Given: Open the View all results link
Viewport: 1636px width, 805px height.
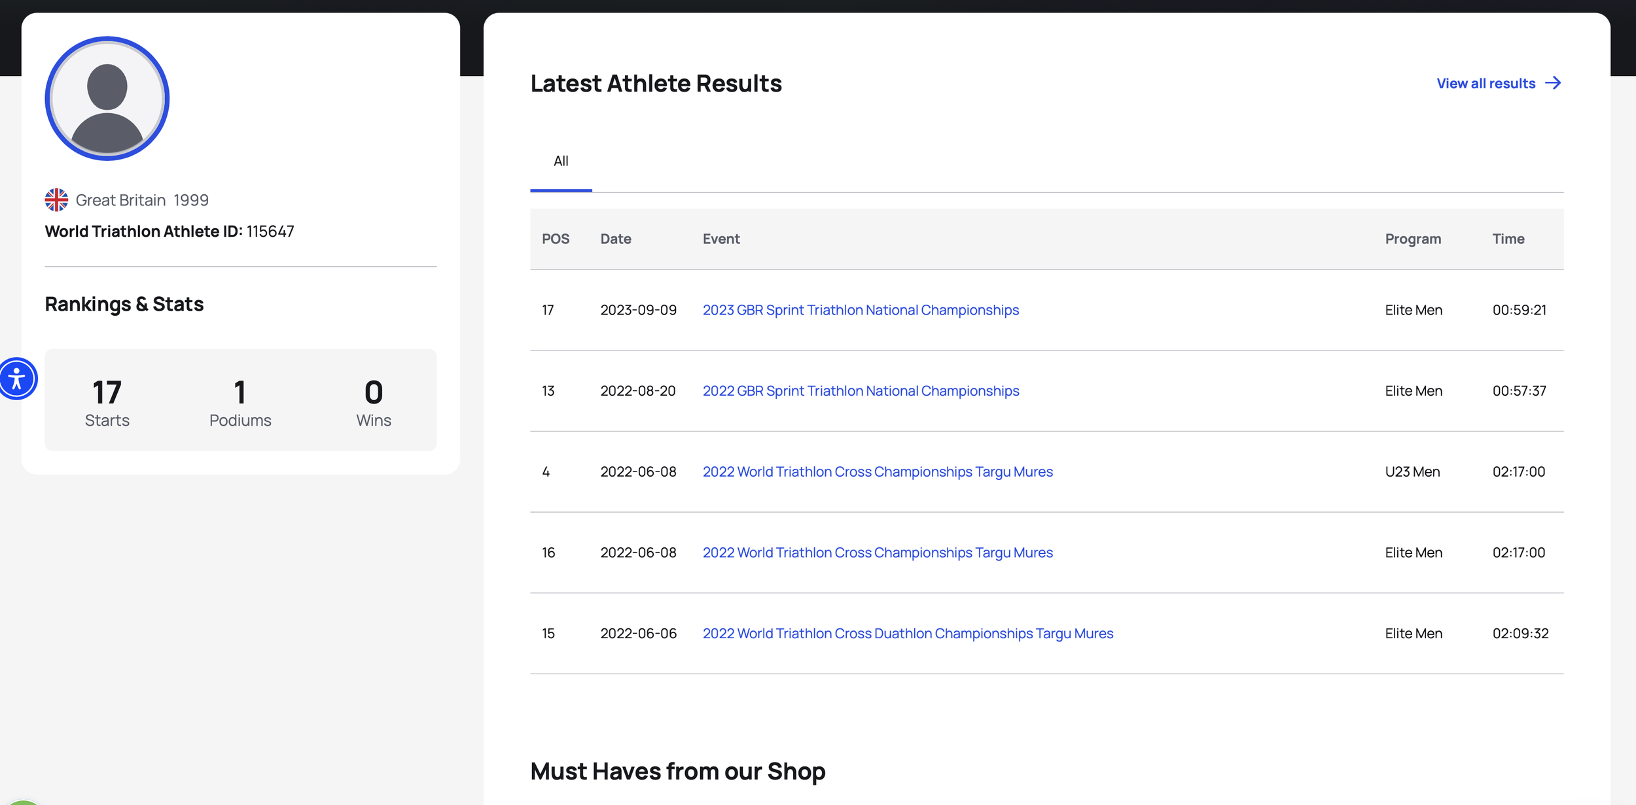Looking at the screenshot, I should tap(1485, 83).
